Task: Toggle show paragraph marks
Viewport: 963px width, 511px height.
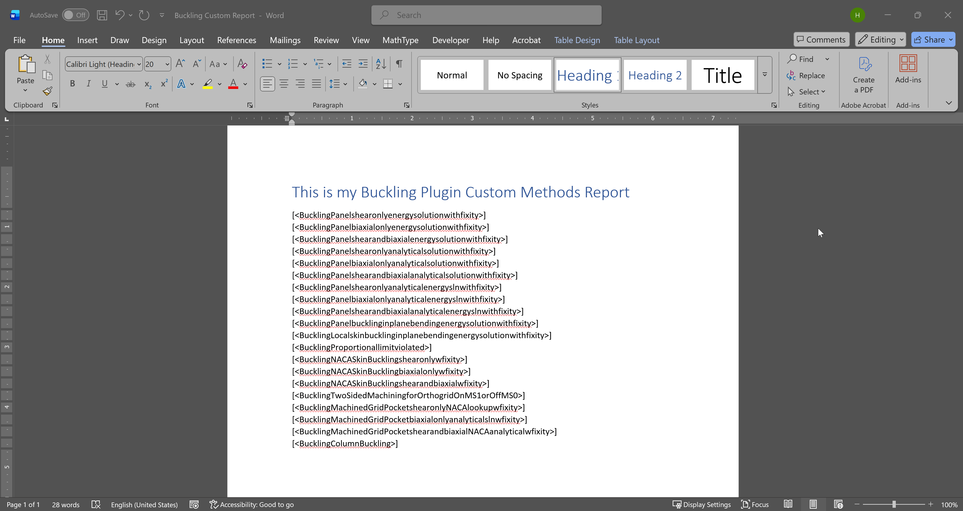Action: coord(399,64)
